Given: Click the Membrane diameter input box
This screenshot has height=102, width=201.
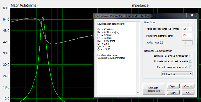Looking at the screenshot, I should coord(187,36).
